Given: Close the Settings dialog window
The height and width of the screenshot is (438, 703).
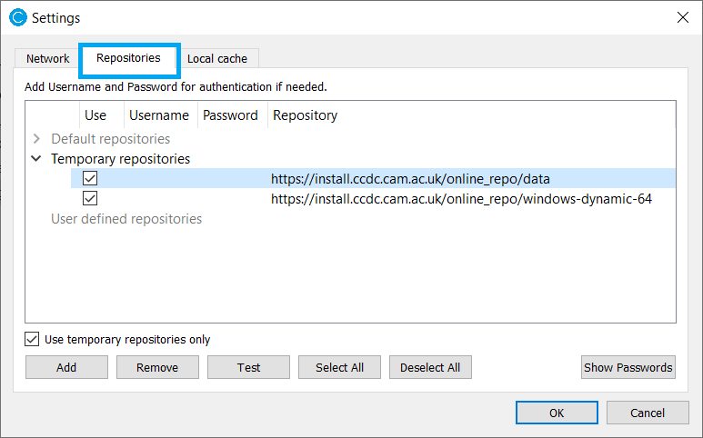Looking at the screenshot, I should pos(682,17).
